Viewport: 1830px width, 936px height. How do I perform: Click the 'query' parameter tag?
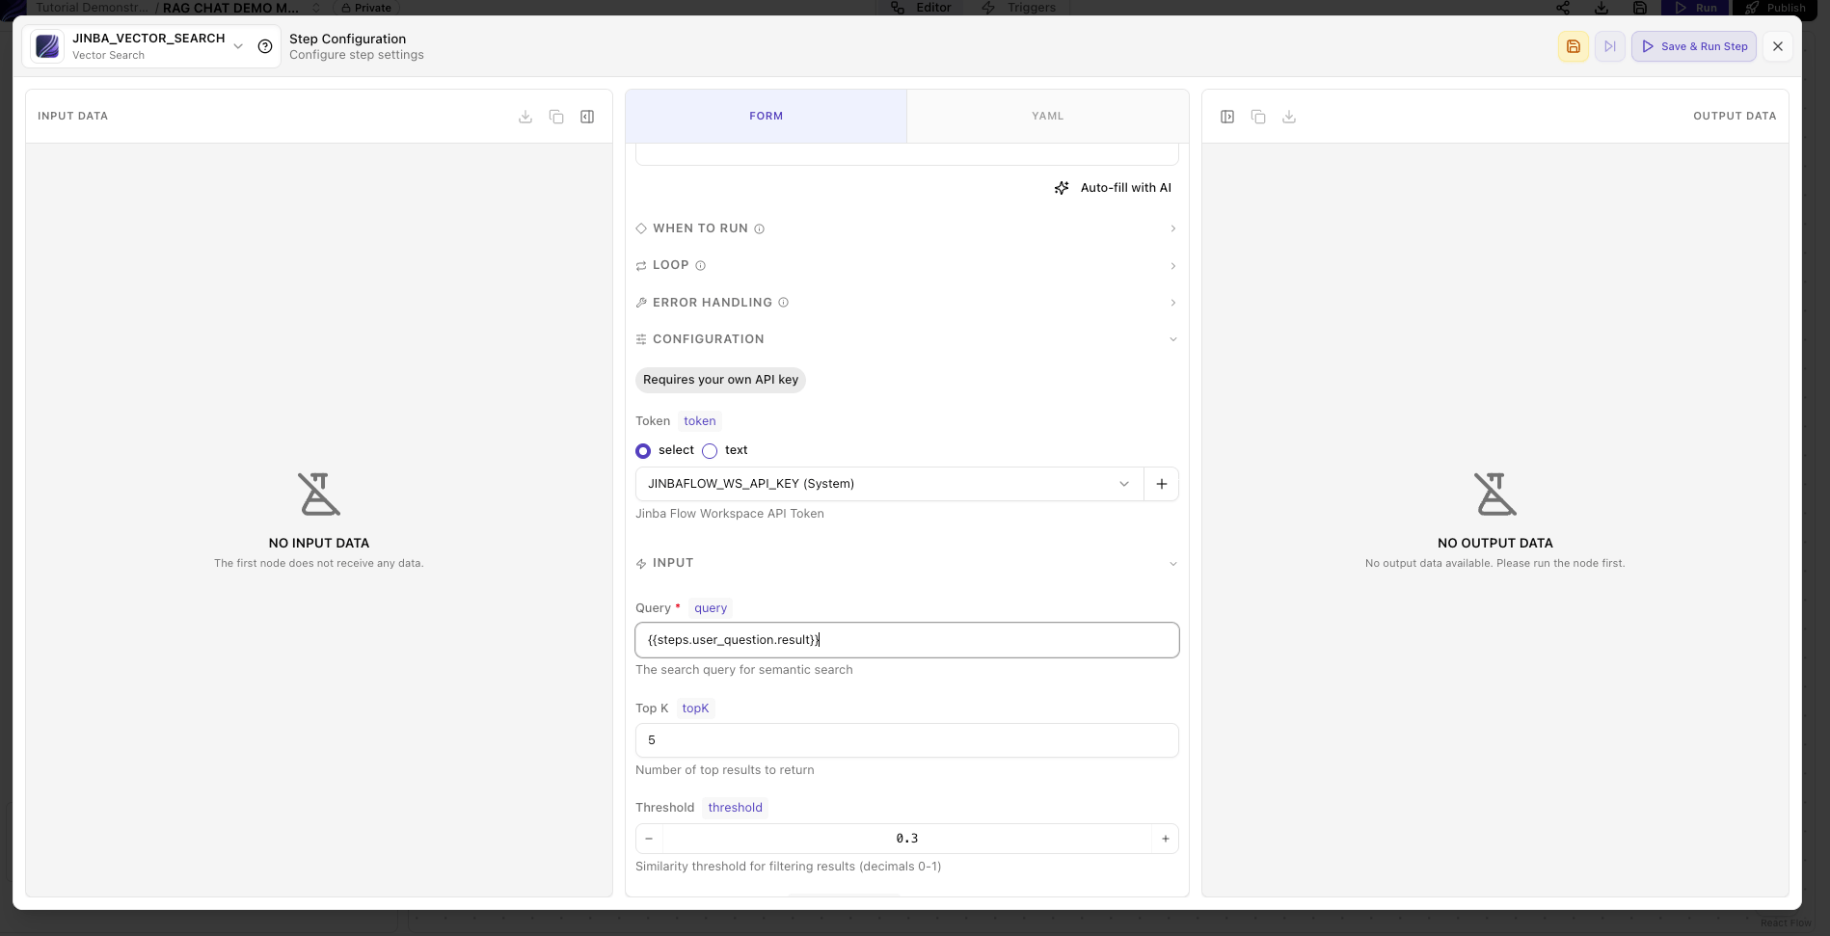(711, 608)
